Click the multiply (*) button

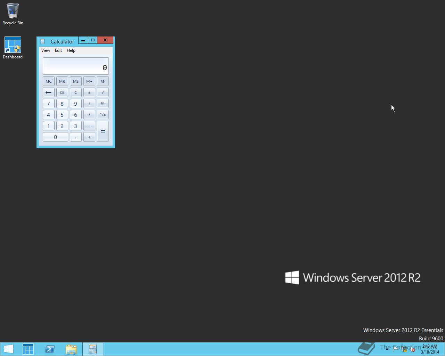[x=89, y=115]
